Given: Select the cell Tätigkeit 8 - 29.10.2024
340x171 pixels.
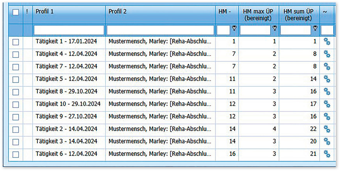Looking at the screenshot, I should pos(69,92).
